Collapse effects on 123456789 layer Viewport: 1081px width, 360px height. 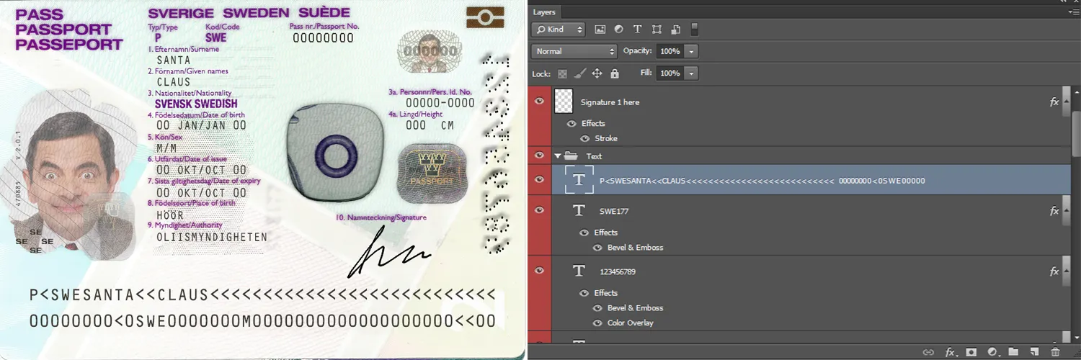1065,271
